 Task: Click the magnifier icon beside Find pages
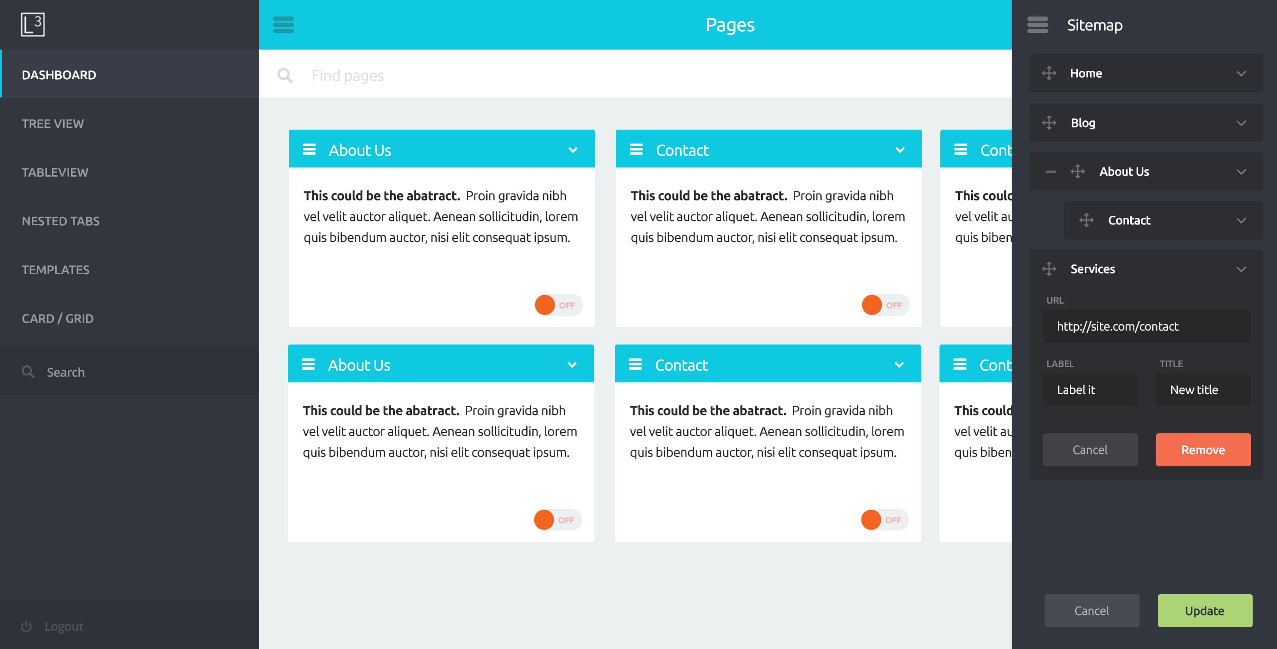tap(285, 75)
